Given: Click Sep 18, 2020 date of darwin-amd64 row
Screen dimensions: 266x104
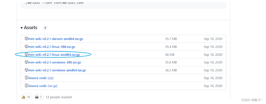Looking at the screenshot, I should pos(213,39).
